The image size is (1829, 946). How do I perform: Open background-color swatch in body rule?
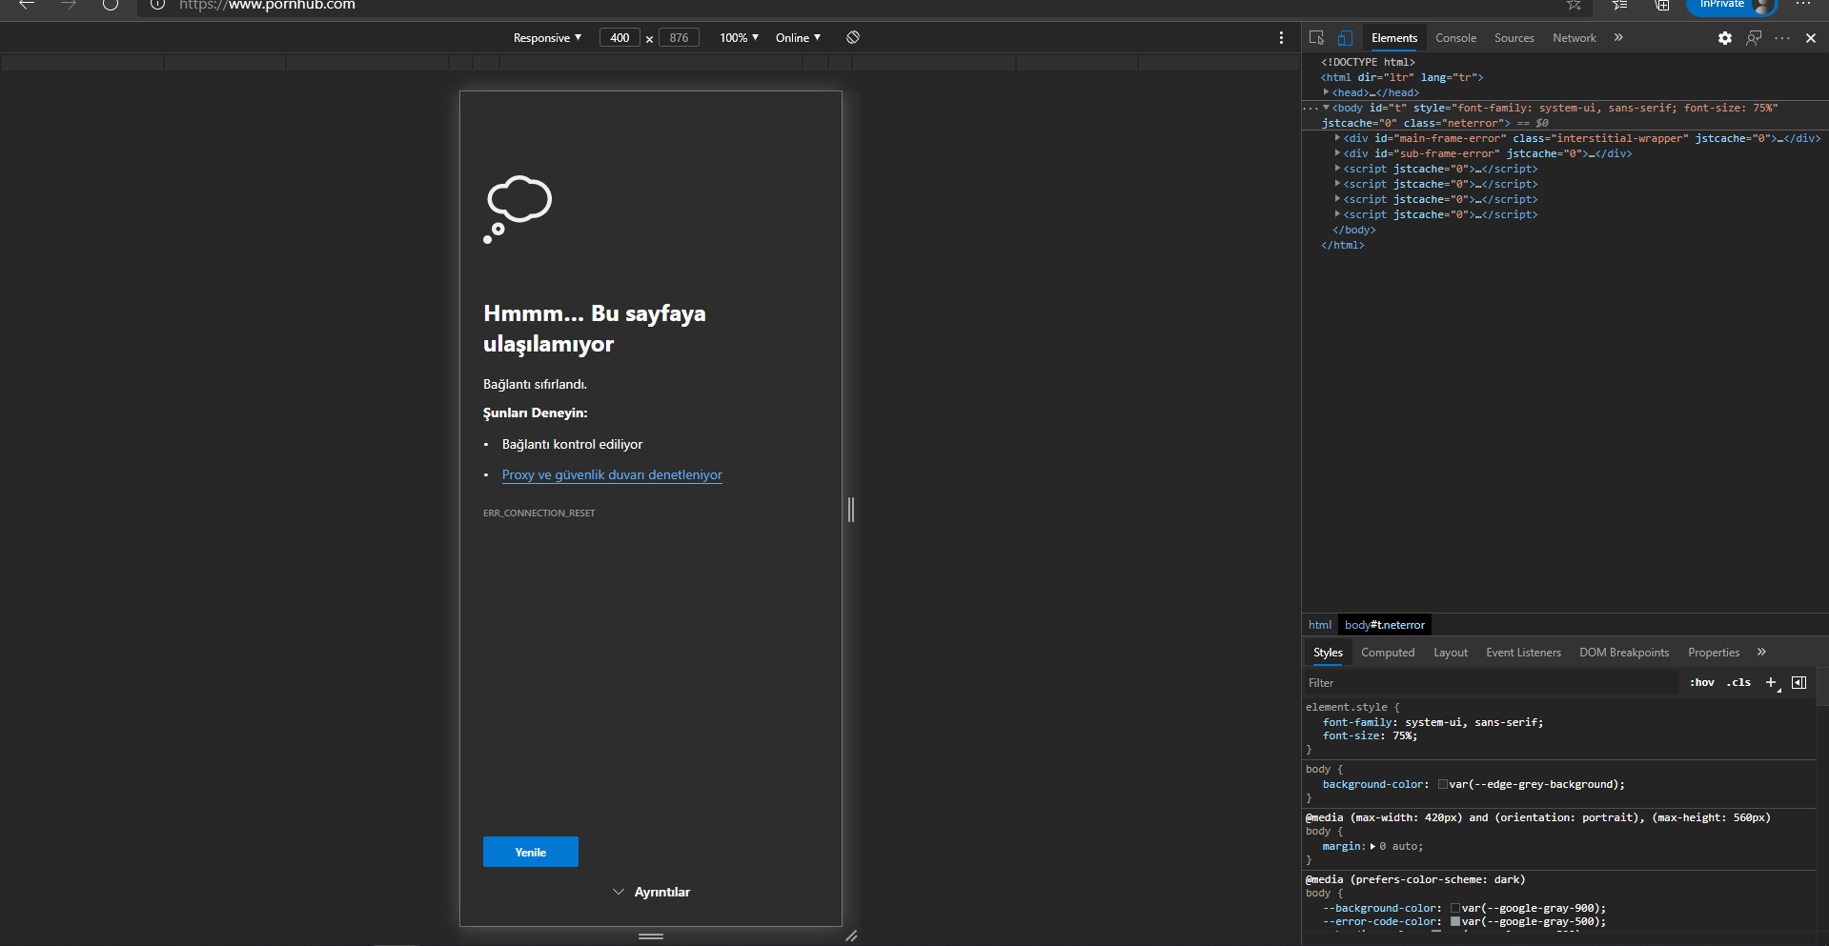(1443, 784)
